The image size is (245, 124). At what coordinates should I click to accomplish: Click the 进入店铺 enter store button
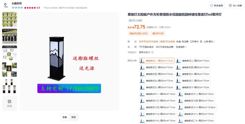[x=235, y=5]
